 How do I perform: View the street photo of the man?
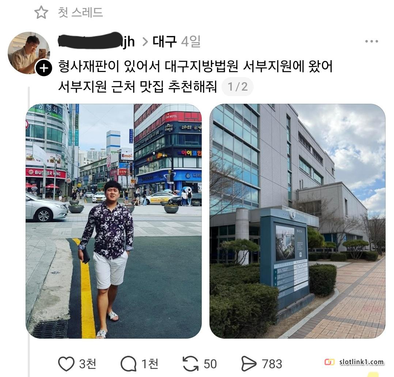click(x=114, y=221)
